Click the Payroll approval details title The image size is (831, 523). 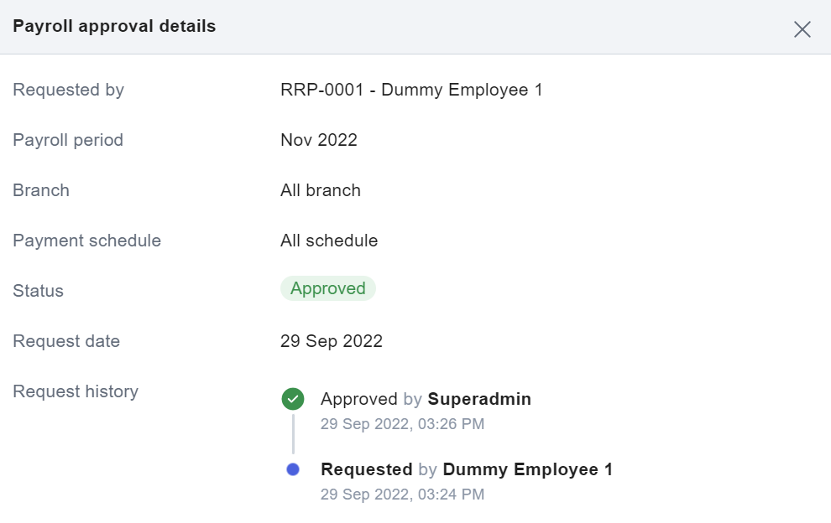(x=114, y=26)
